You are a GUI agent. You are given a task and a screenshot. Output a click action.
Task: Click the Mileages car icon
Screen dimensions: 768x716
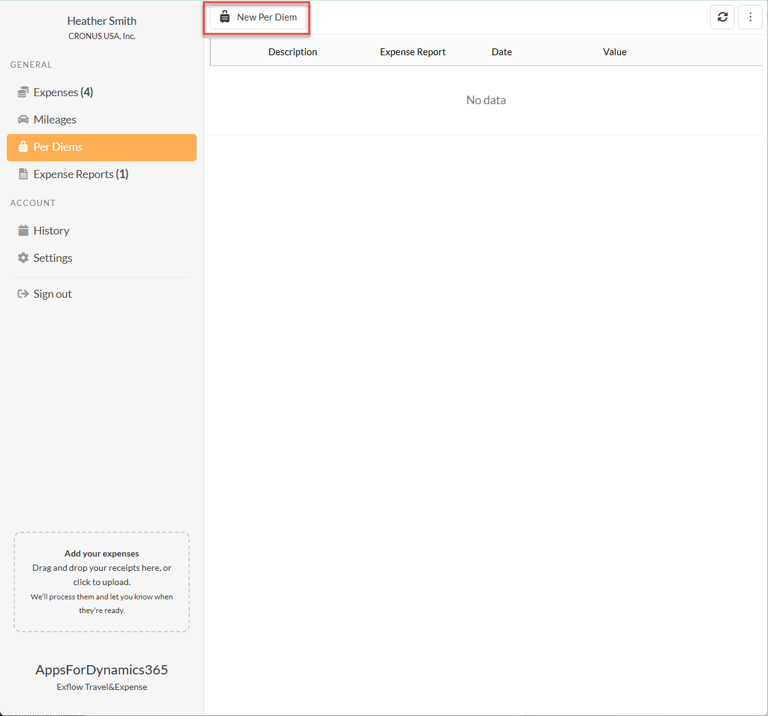click(x=23, y=120)
